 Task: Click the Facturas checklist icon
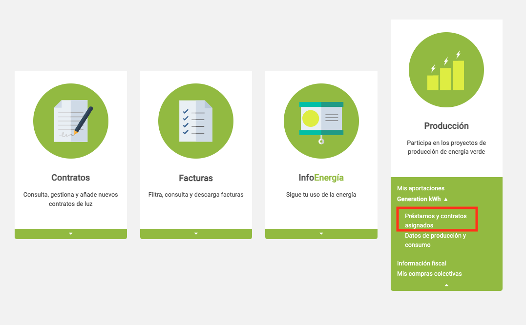196,121
